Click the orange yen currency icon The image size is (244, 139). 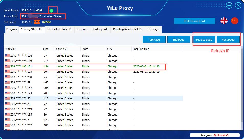pyautogui.click(x=37, y=22)
